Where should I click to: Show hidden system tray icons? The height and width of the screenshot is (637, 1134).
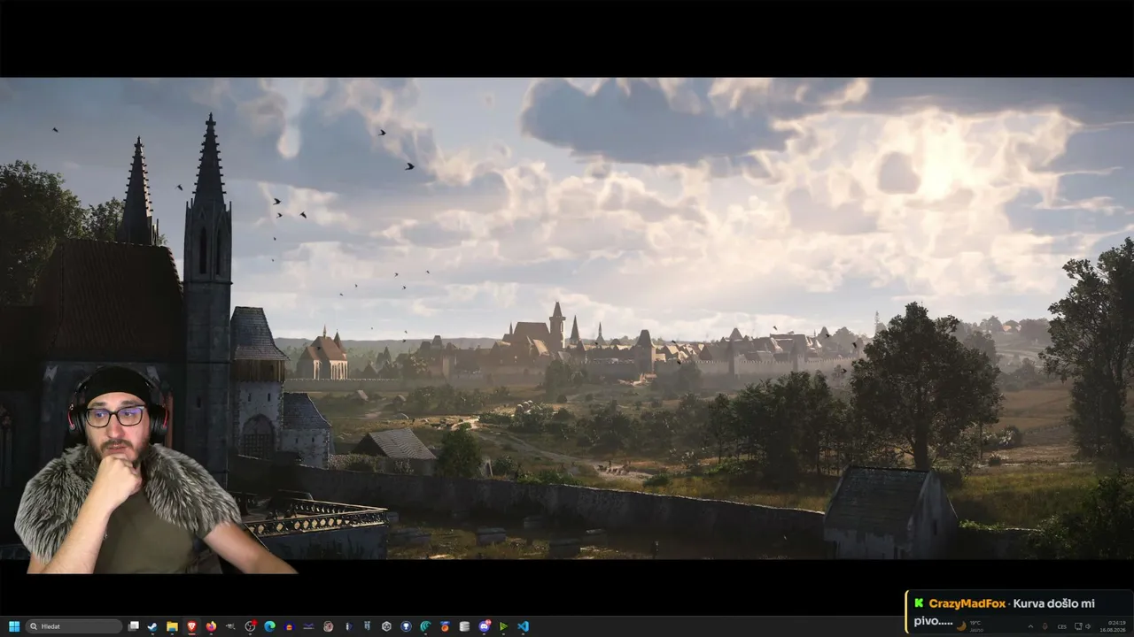(1030, 626)
